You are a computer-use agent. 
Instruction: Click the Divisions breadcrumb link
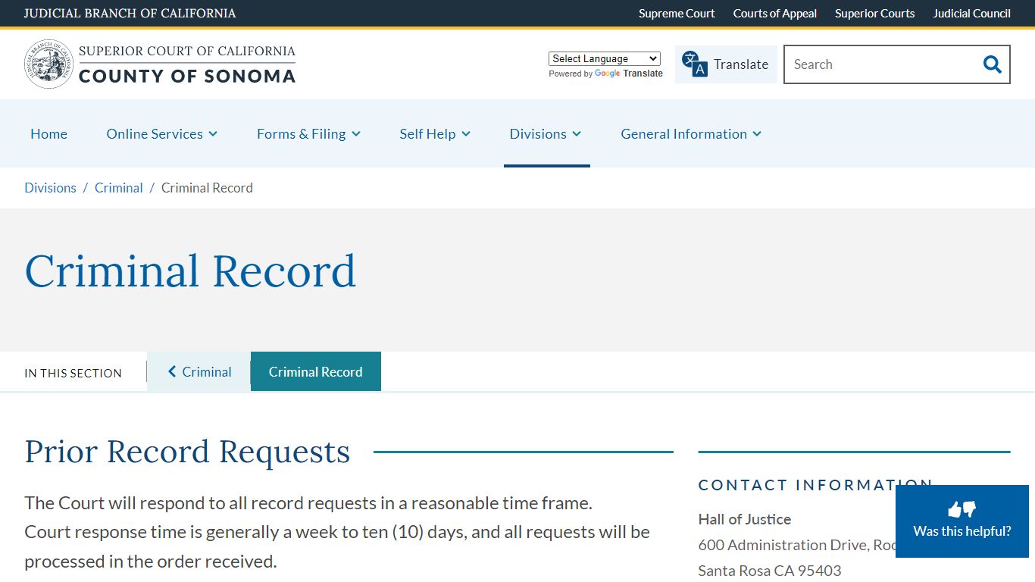pyautogui.click(x=50, y=188)
